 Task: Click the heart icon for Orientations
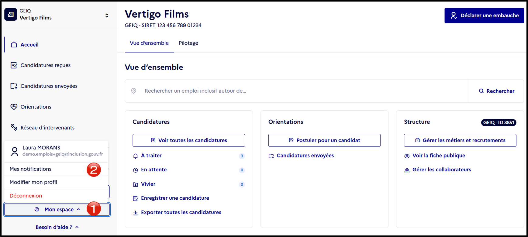(x=14, y=107)
